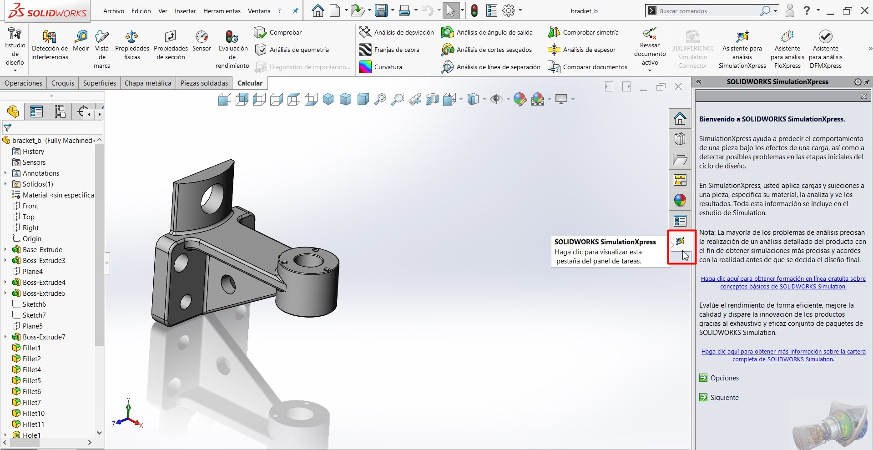The image size is (873, 450).
Task: Open link about complete SOLIDWORKS Simulation portfolio
Action: click(783, 355)
